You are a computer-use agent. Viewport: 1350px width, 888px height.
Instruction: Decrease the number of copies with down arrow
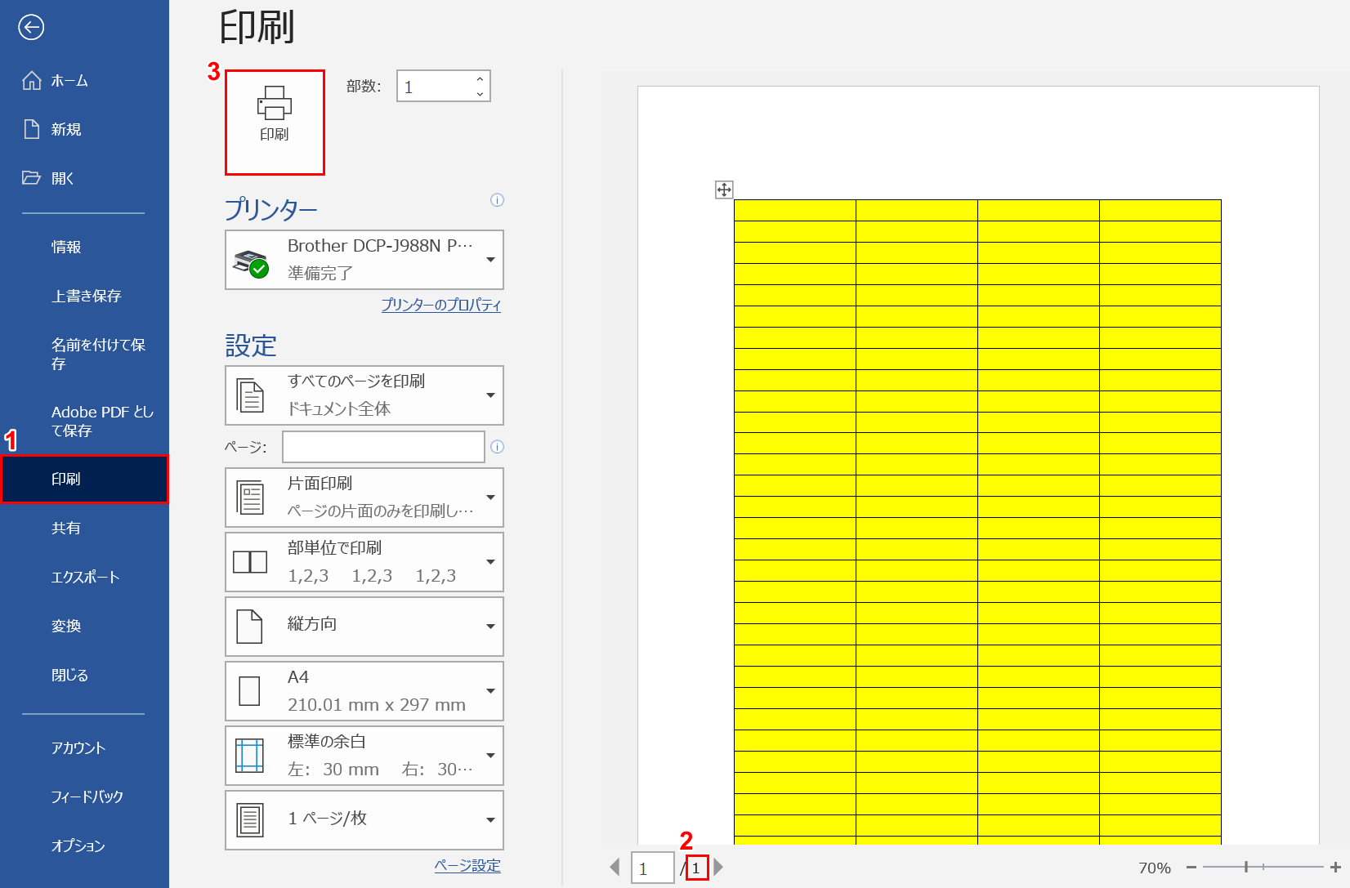coord(481,94)
